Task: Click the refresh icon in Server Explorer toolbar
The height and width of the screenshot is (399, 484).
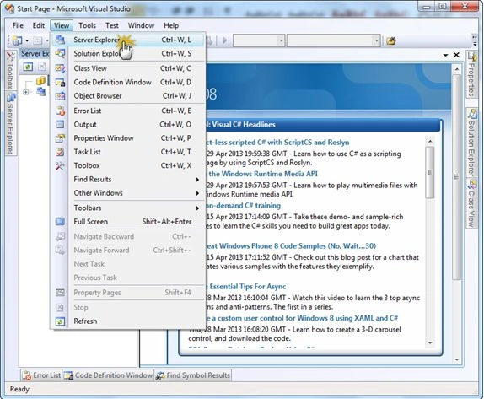Action: [x=28, y=67]
